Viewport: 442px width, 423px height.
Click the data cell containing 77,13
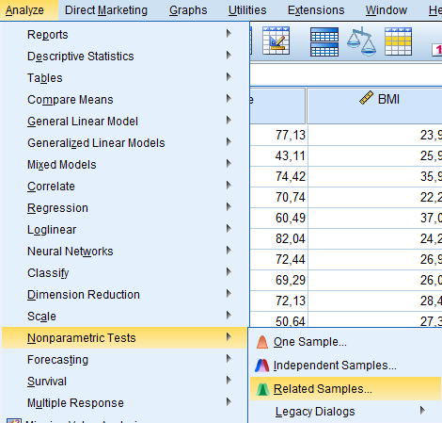pos(278,135)
